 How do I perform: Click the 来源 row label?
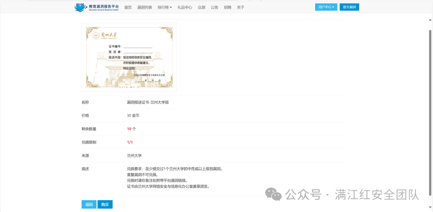point(85,155)
